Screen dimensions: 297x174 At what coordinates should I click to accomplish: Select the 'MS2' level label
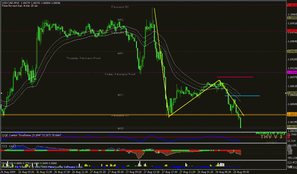click(x=121, y=128)
